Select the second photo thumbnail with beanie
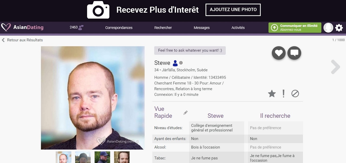The height and width of the screenshot is (163, 346). point(83,157)
